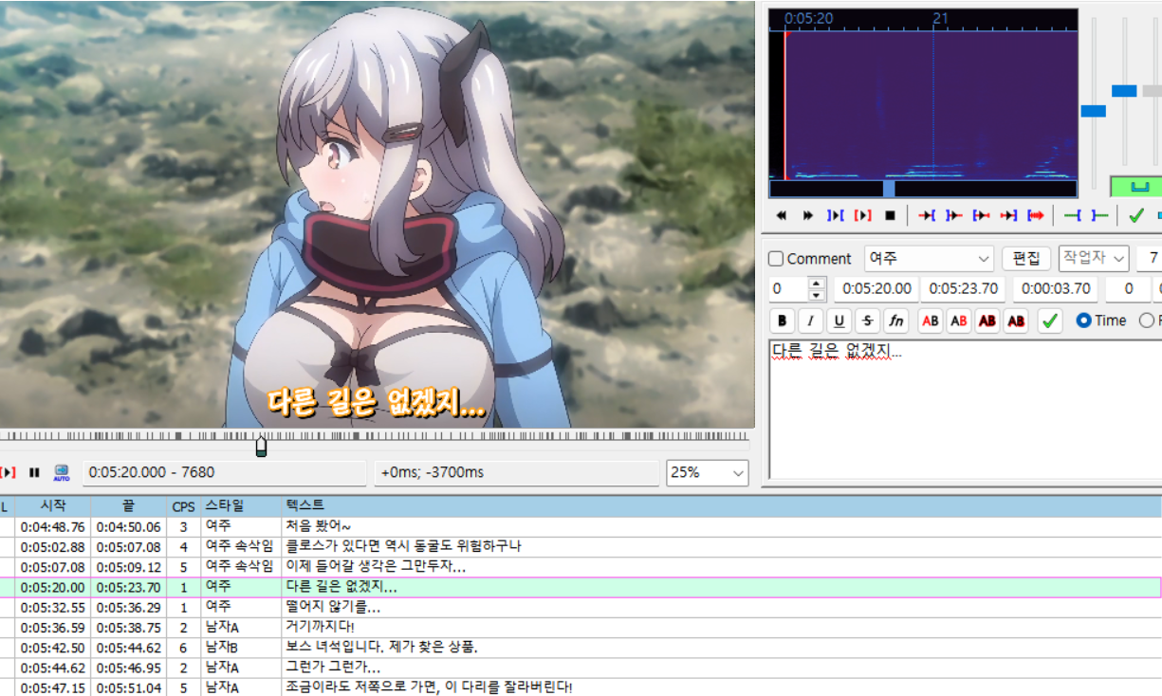This screenshot has width=1162, height=696.
Task: Set the outline color (third AB button)
Action: pyautogui.click(x=987, y=321)
